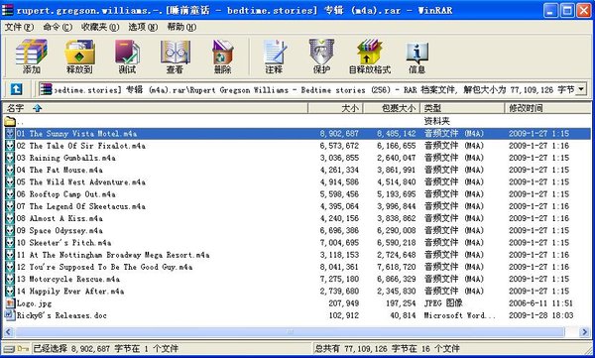The height and width of the screenshot is (358, 595).
Task: Sort by the 大小 column header
Action: 335,108
